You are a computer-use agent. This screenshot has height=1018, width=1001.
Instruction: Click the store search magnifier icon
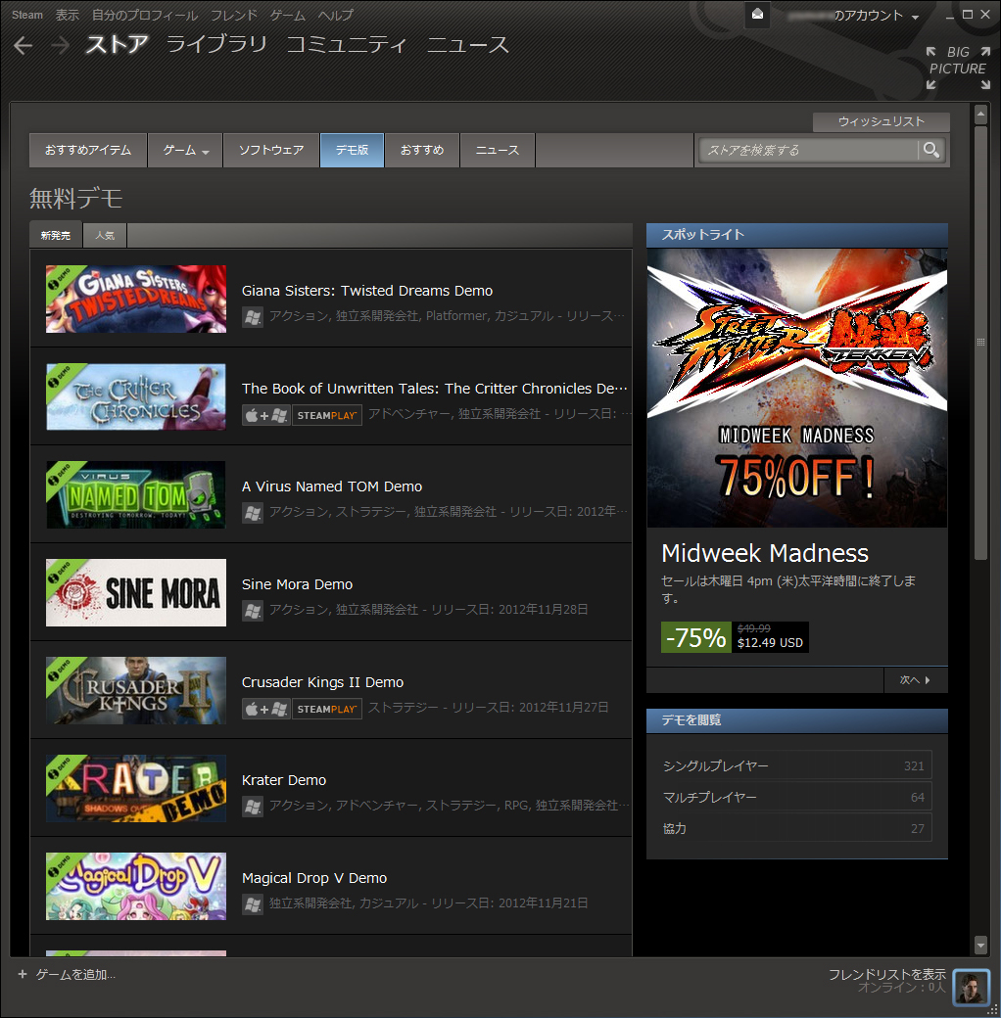click(x=931, y=150)
